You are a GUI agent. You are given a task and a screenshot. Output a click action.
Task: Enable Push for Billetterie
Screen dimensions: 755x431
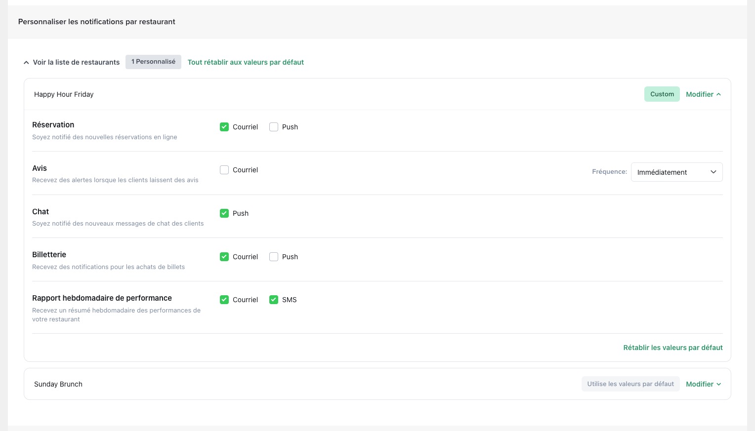coord(274,257)
